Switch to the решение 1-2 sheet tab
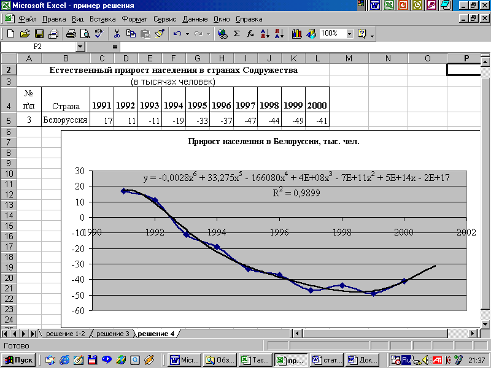491x368 pixels. pos(66,334)
